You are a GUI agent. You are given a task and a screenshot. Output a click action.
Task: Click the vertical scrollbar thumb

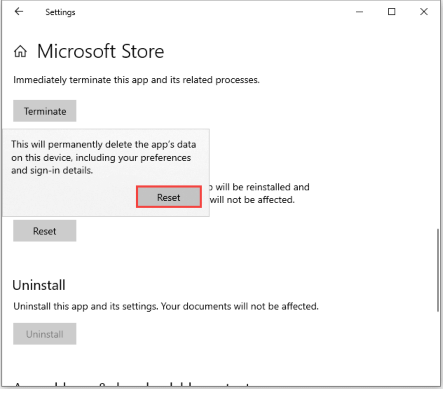click(x=438, y=270)
